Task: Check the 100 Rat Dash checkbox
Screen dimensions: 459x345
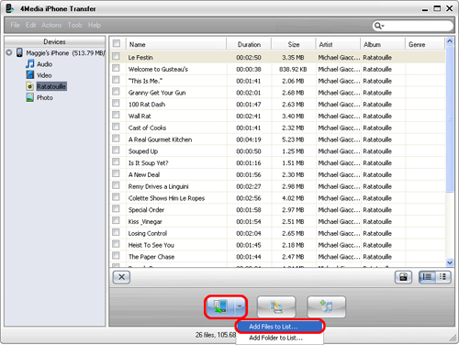Action: pyautogui.click(x=116, y=103)
